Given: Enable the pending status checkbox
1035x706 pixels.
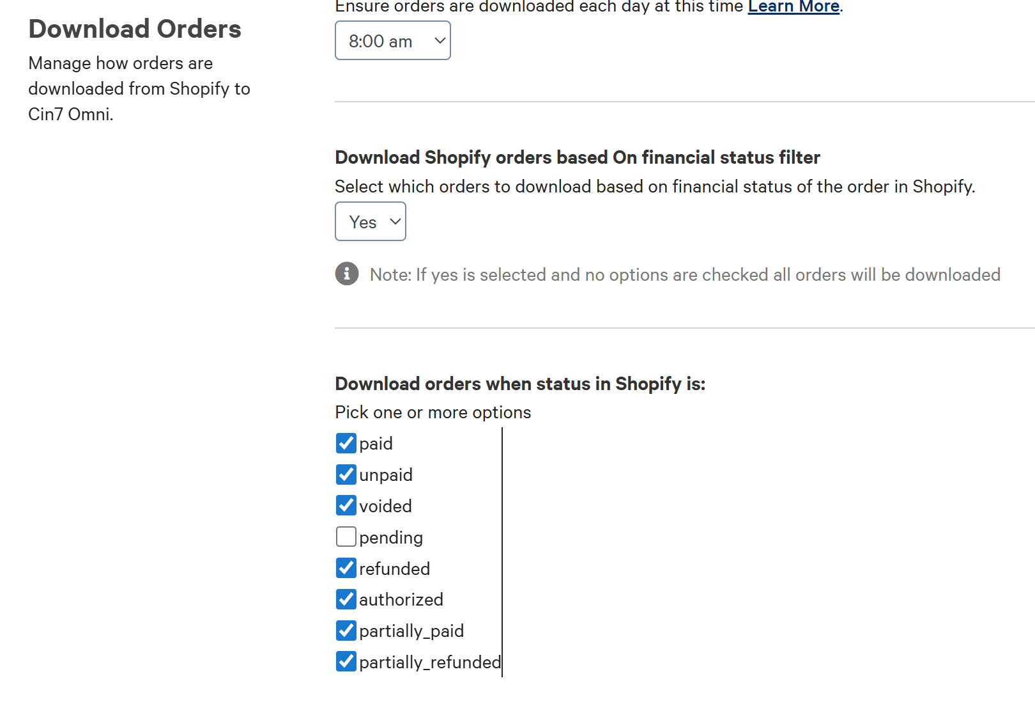Looking at the screenshot, I should [x=346, y=537].
